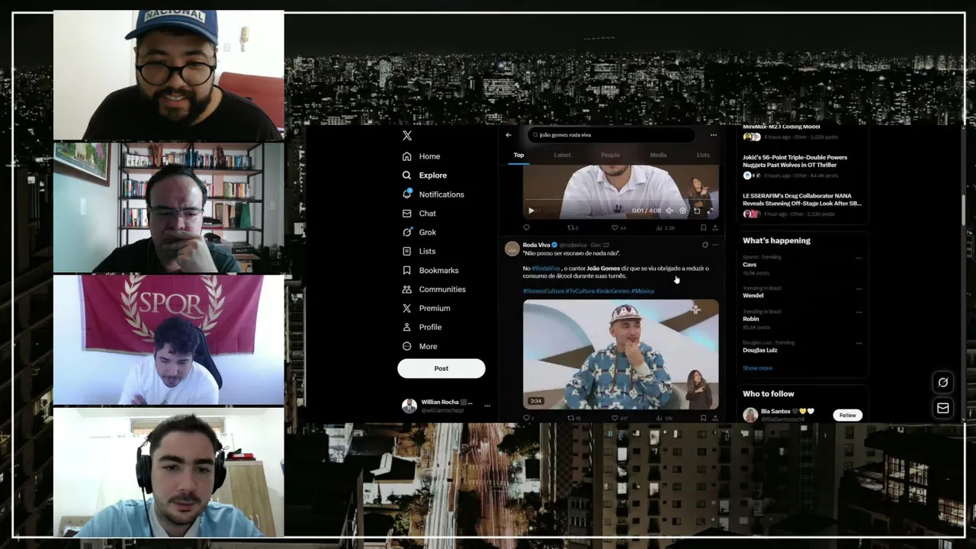Screen dimensions: 976x549
Task: View analytics of post with 3.3K views
Action: pos(665,227)
